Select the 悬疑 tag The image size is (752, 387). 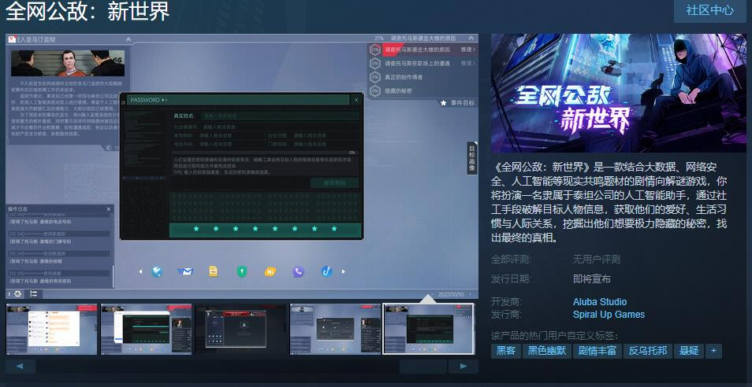(689, 351)
